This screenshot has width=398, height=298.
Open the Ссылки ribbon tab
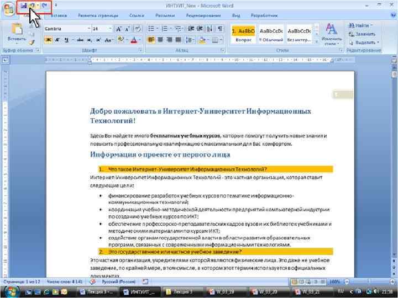coord(137,15)
